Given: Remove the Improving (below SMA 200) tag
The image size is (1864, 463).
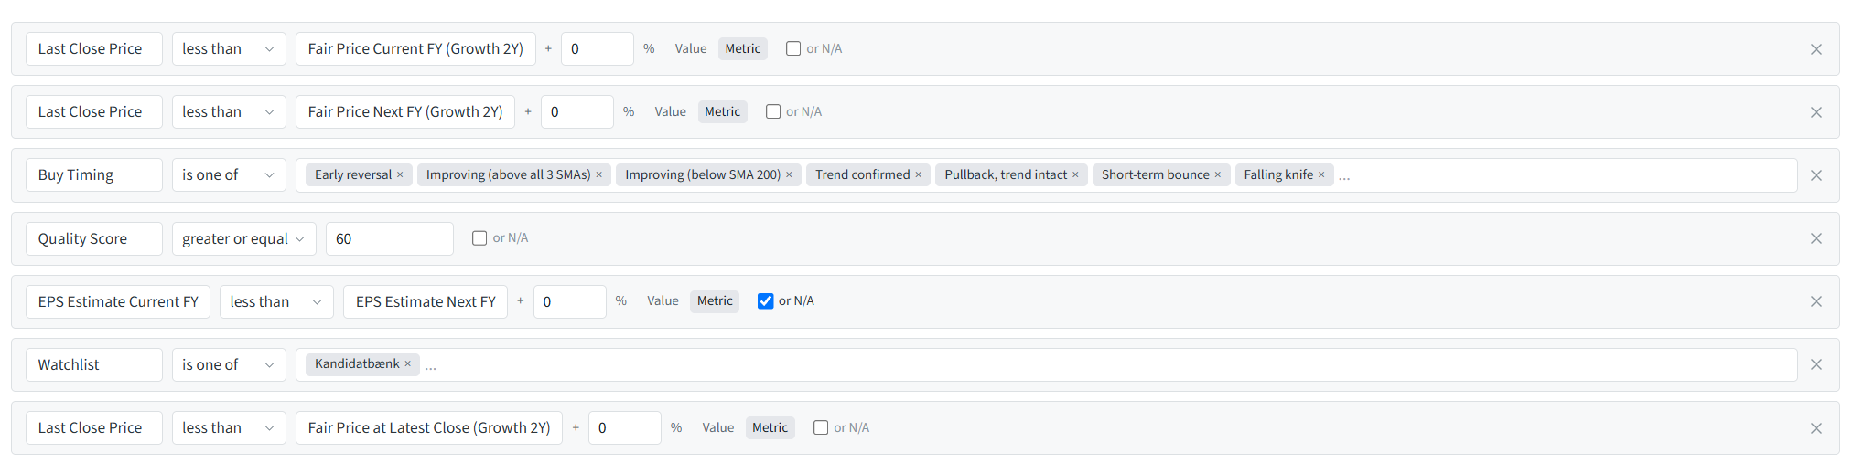Looking at the screenshot, I should click(789, 175).
